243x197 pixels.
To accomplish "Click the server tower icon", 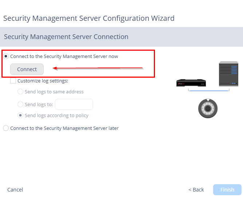I will [228, 74].
